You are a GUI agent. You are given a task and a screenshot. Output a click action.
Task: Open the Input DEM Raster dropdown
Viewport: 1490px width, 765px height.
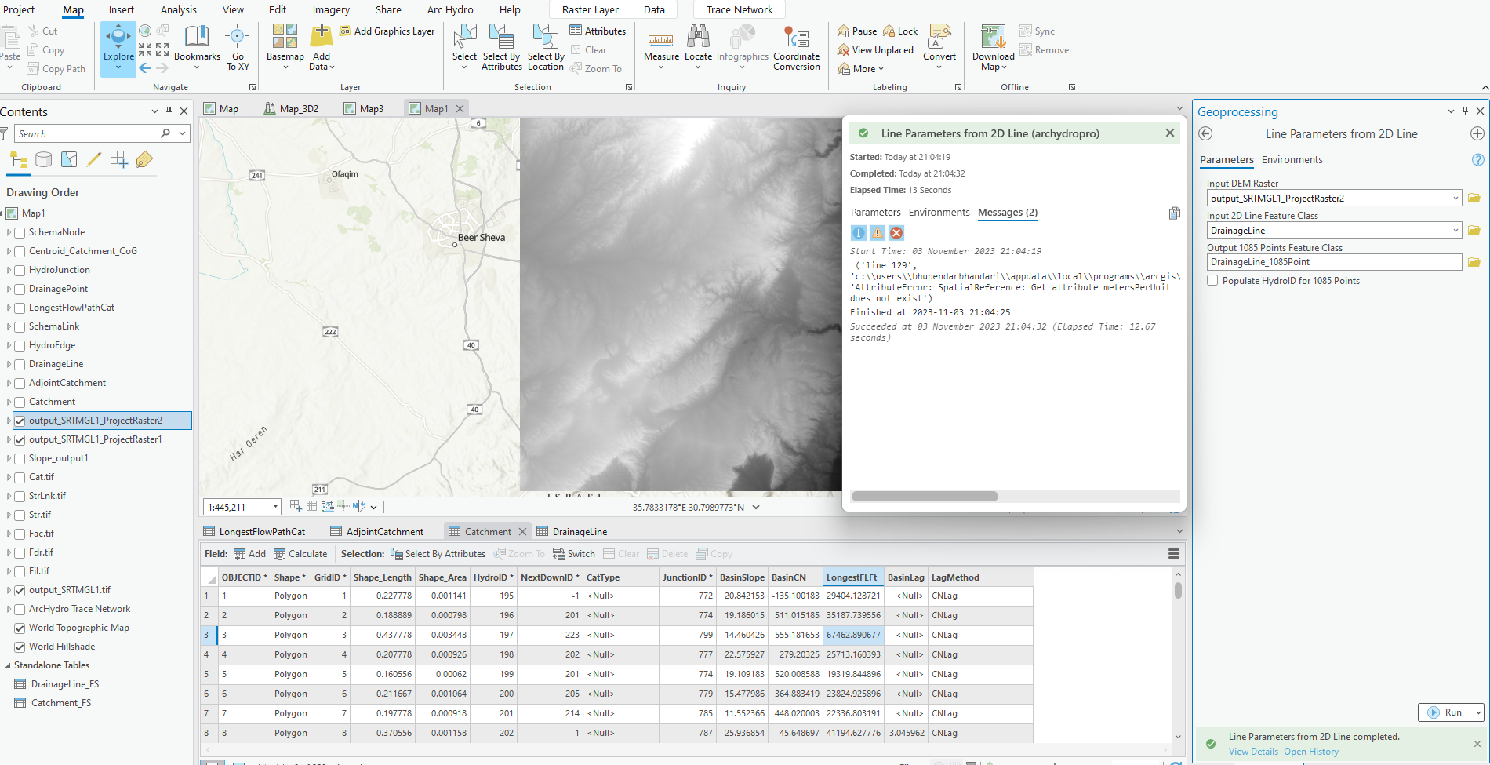[1455, 198]
